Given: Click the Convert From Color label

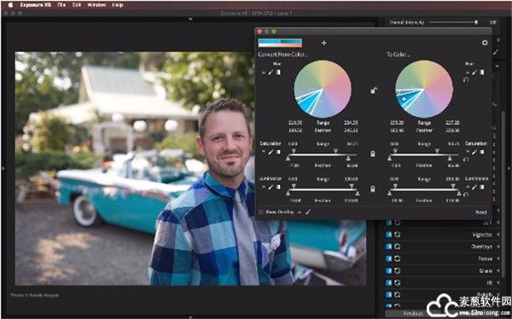Looking at the screenshot, I should [282, 55].
